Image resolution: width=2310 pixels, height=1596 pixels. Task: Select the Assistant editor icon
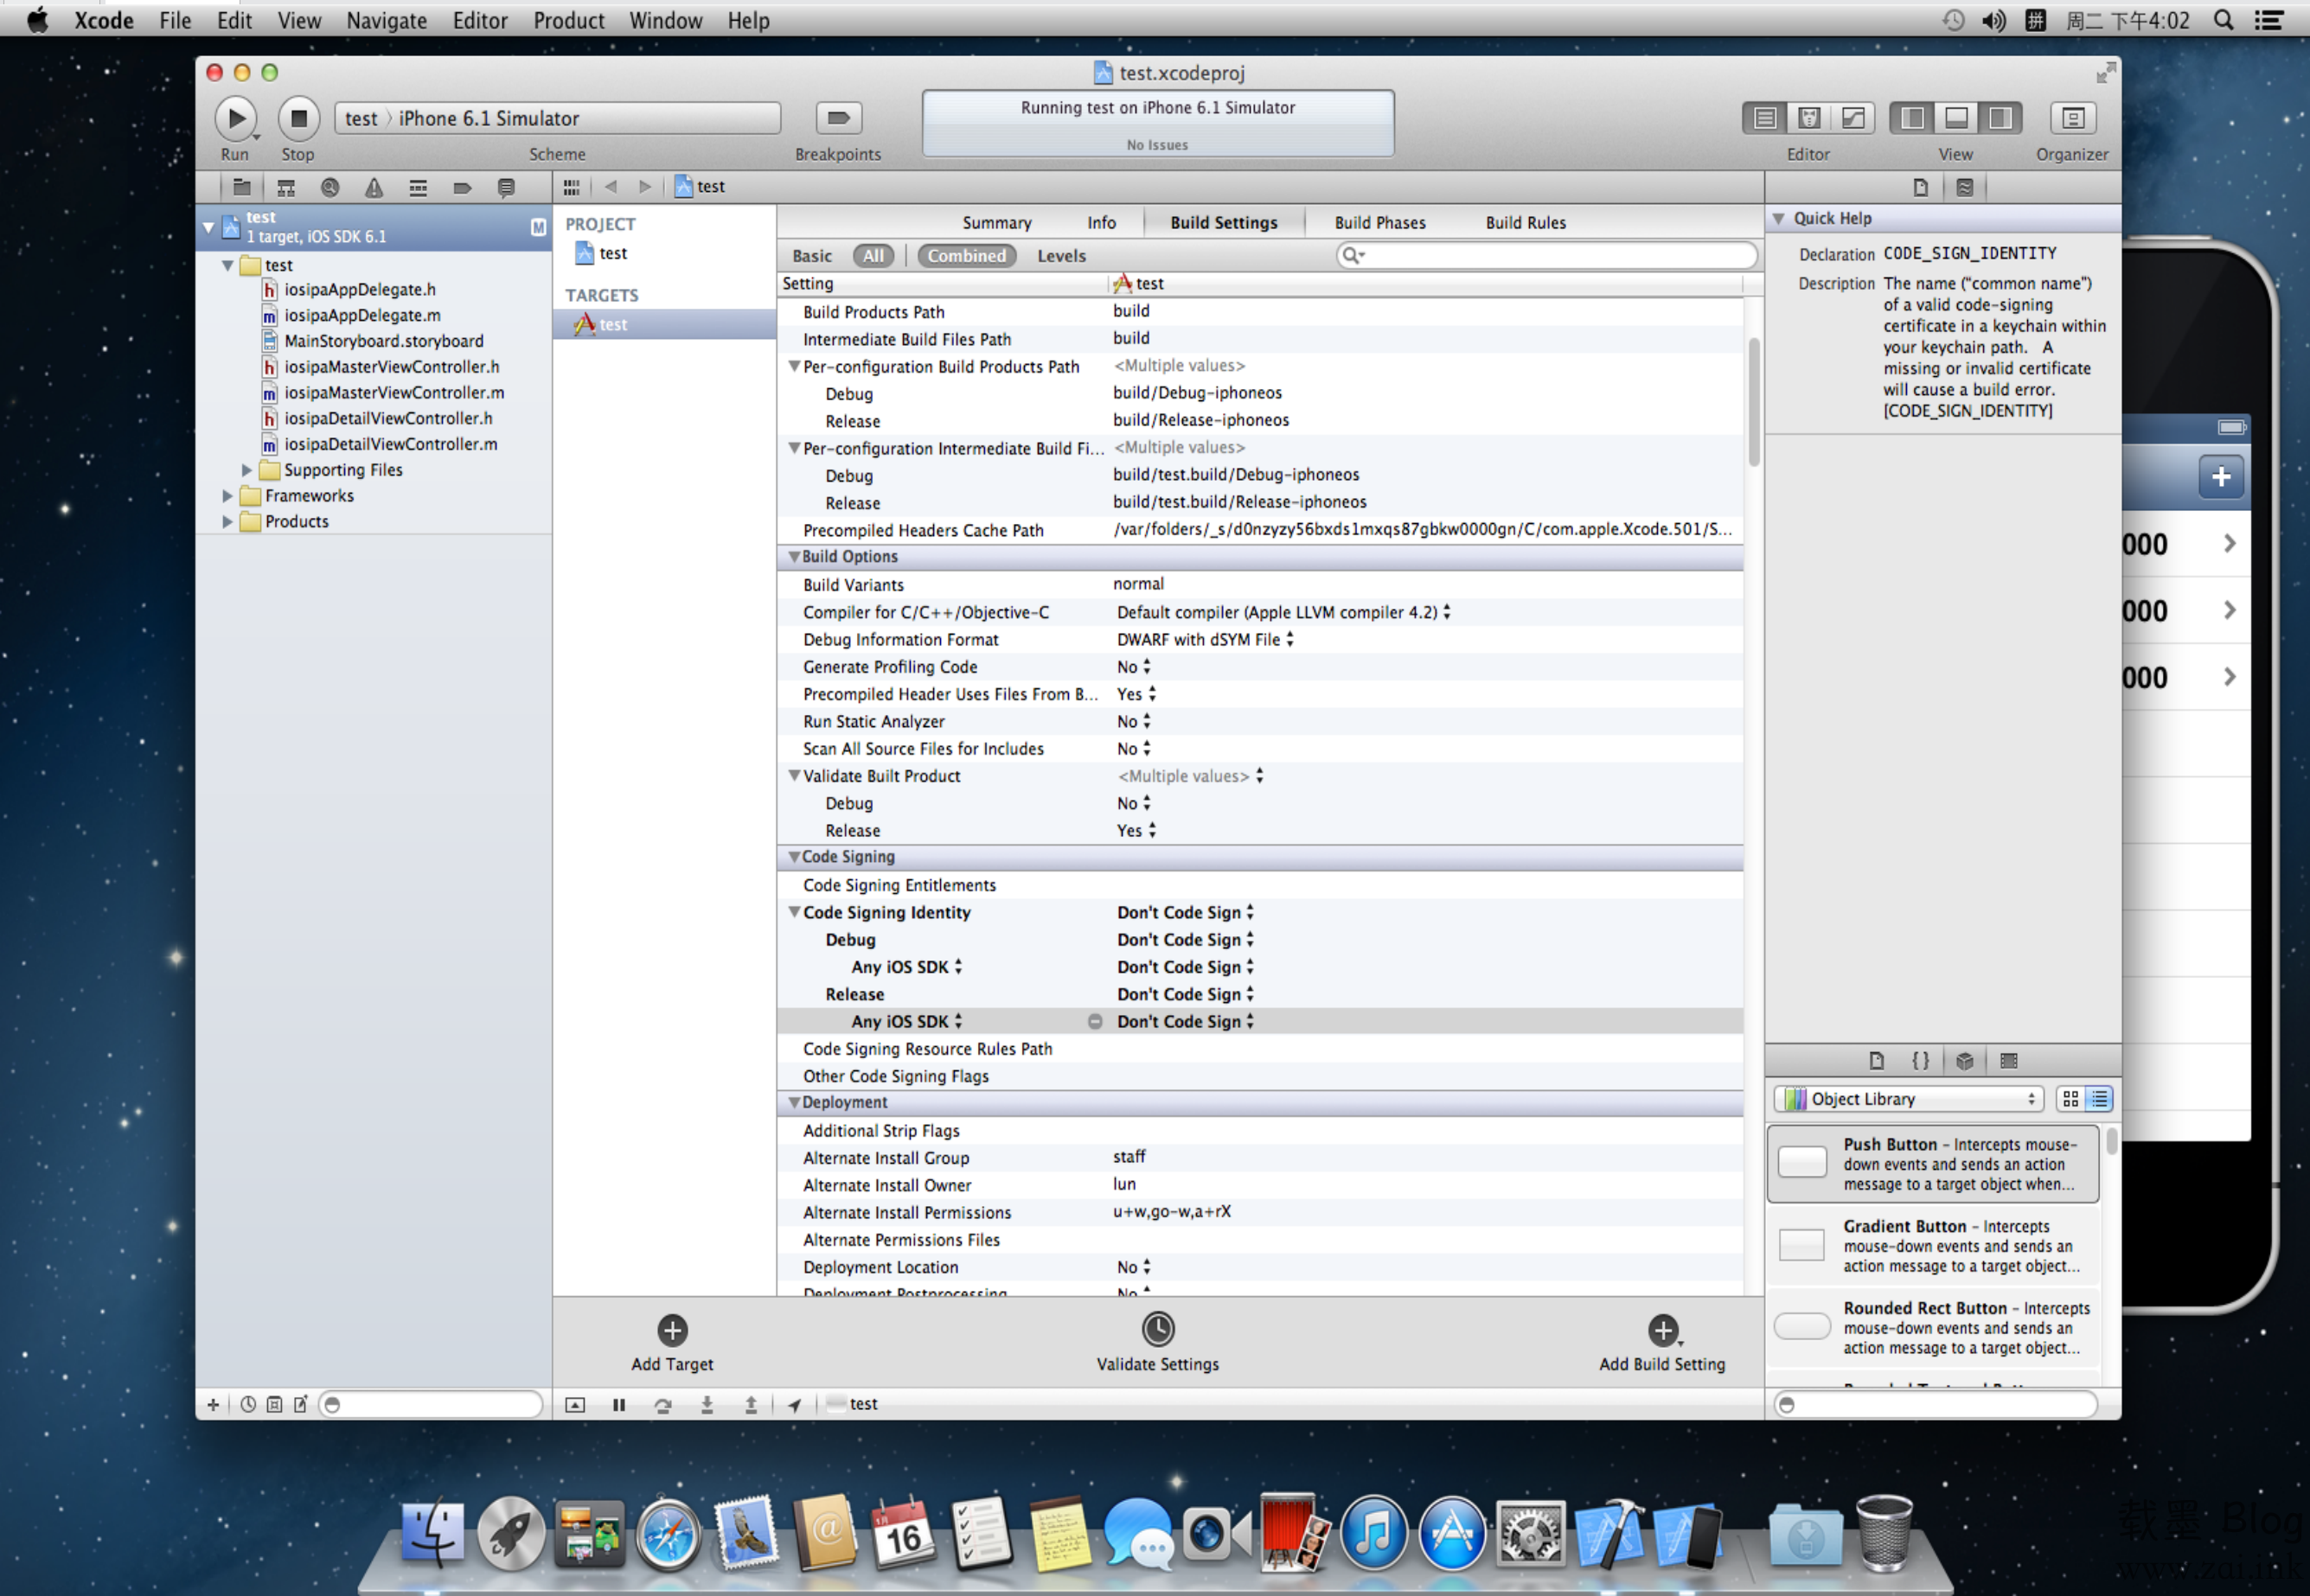[1808, 118]
